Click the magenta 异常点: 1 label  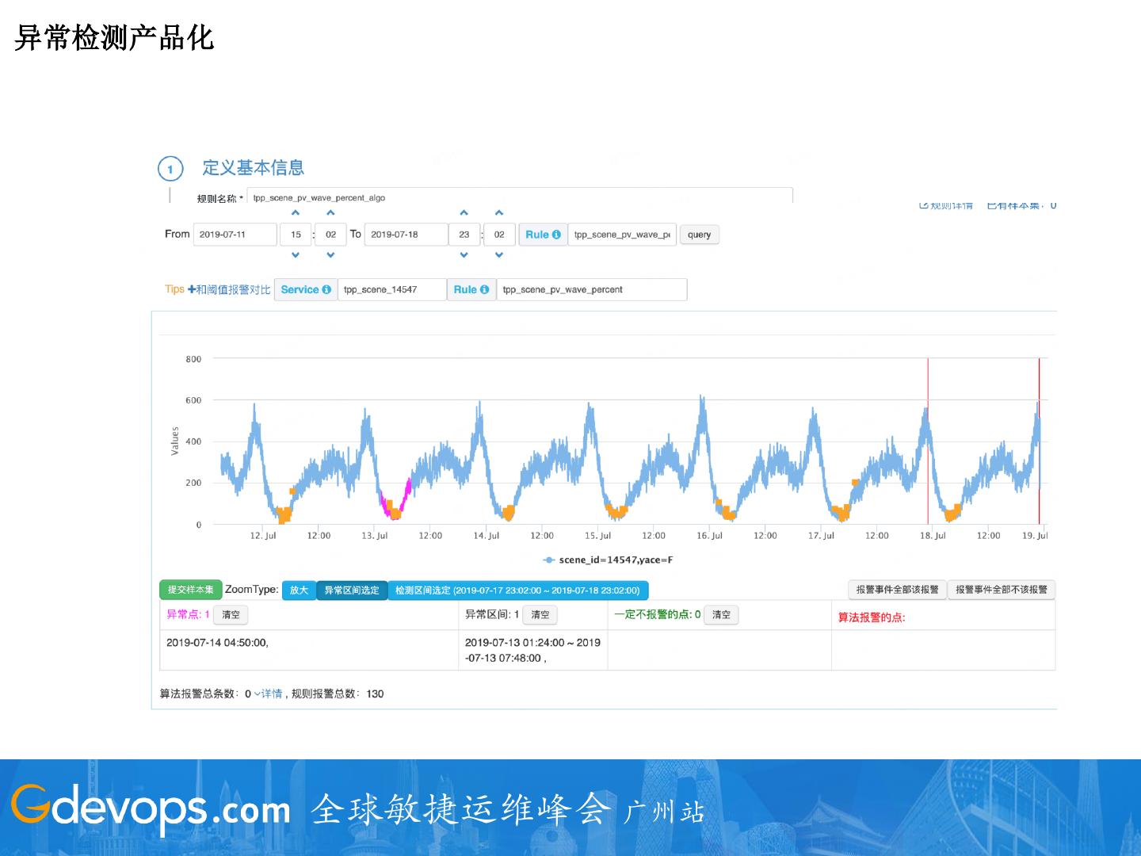click(x=188, y=614)
